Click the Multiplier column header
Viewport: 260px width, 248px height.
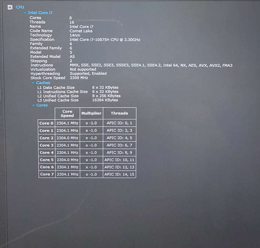92,113
